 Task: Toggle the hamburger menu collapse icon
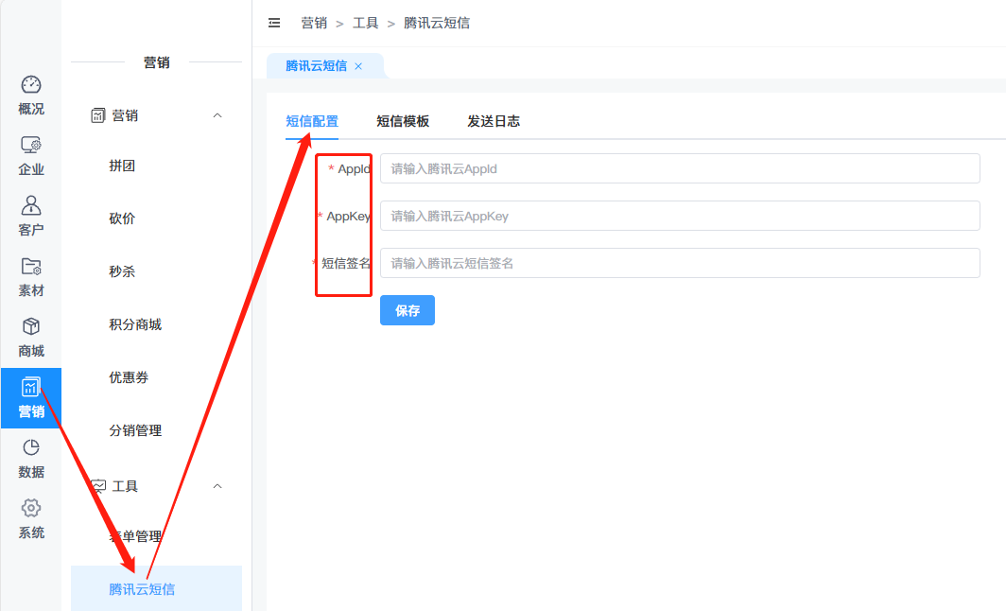[x=274, y=23]
